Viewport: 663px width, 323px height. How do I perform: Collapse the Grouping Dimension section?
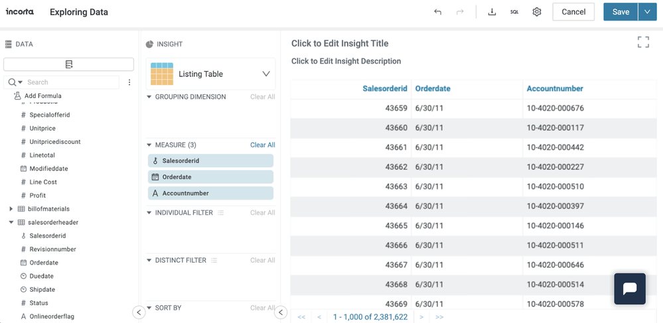click(149, 97)
